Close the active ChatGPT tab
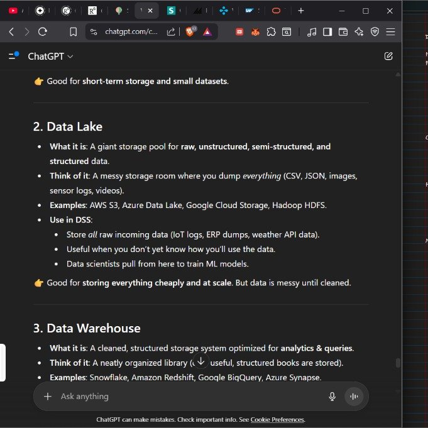Image resolution: width=428 pixels, height=428 pixels. (150, 11)
